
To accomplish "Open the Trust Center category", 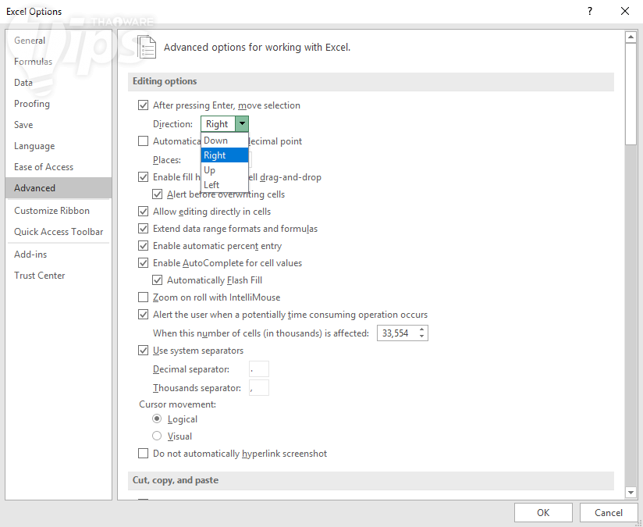I will coord(59,276).
